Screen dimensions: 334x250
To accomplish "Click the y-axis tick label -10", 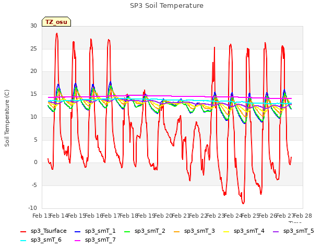I will pyautogui.click(x=32, y=208).
